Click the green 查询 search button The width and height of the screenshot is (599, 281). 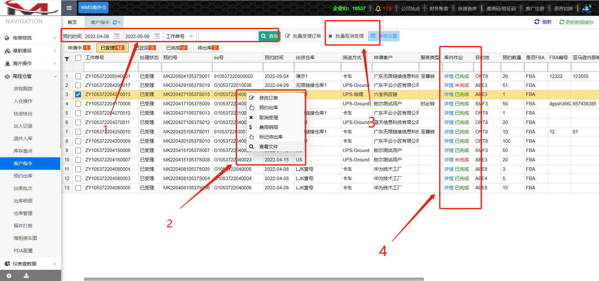coord(269,36)
